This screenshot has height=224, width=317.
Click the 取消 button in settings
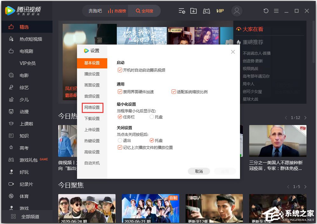click(x=199, y=171)
